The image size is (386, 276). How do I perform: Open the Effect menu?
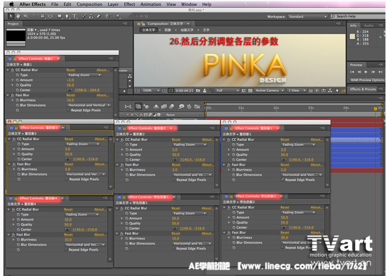click(129, 4)
